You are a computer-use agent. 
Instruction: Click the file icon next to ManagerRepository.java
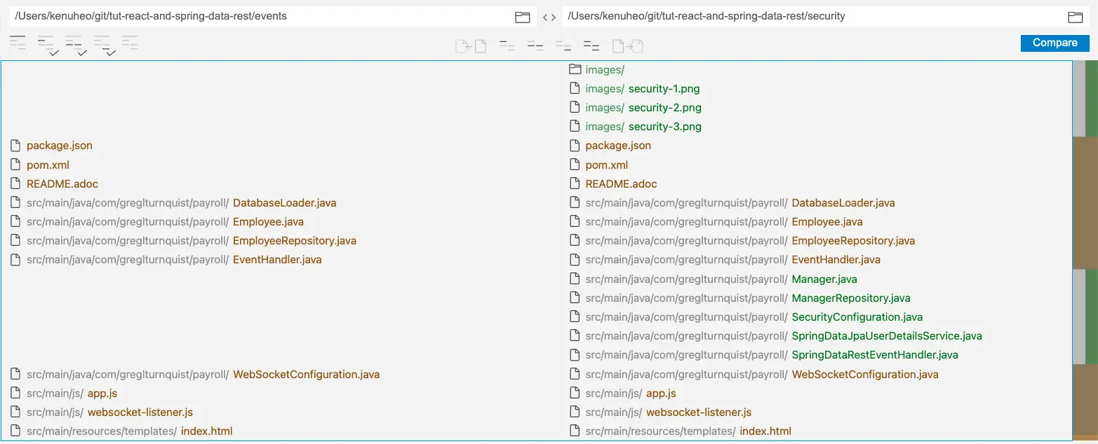(575, 298)
